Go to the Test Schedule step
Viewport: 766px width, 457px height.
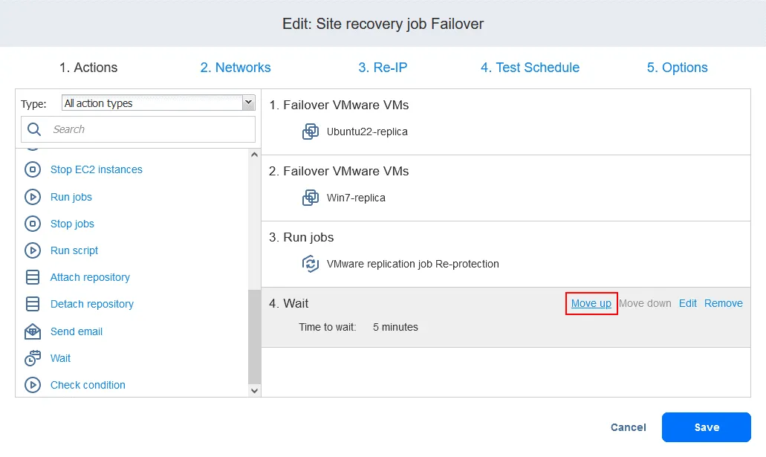click(x=530, y=68)
